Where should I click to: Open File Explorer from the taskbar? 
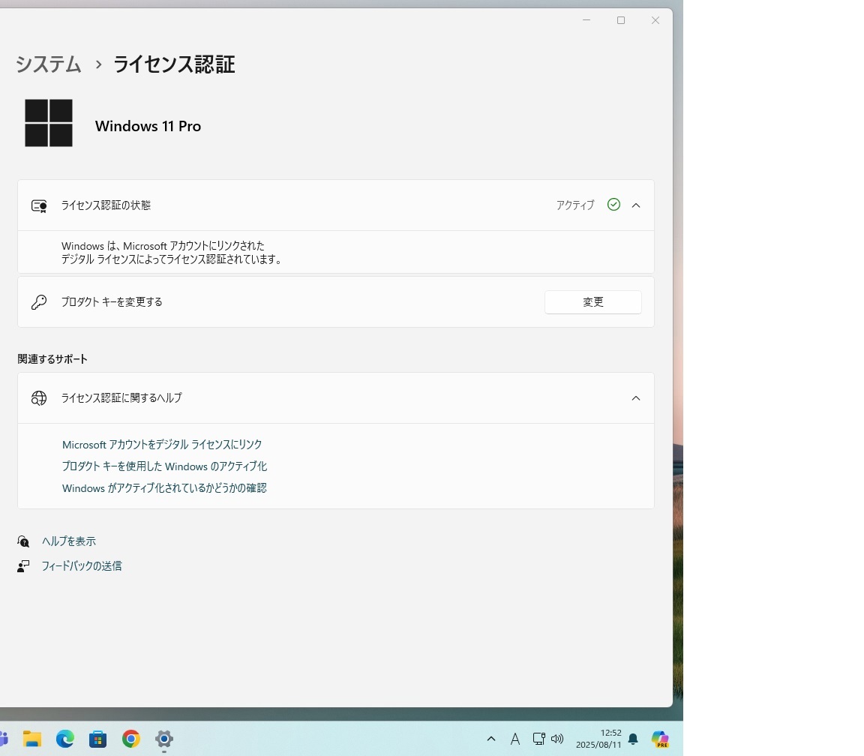coord(32,738)
